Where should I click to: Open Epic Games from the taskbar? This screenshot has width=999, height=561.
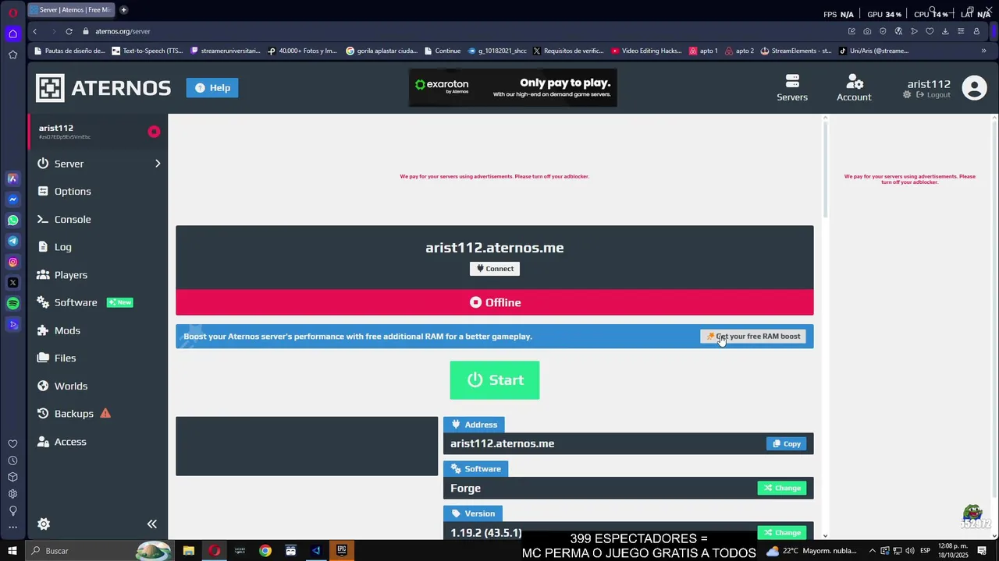[x=342, y=551]
